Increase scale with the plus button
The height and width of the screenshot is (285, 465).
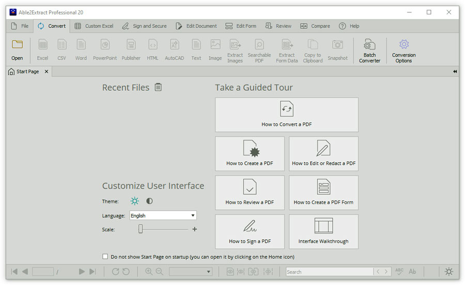coord(195,229)
